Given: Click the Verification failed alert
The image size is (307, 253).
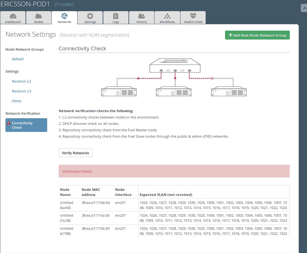Looking at the screenshot, I should tap(174, 171).
